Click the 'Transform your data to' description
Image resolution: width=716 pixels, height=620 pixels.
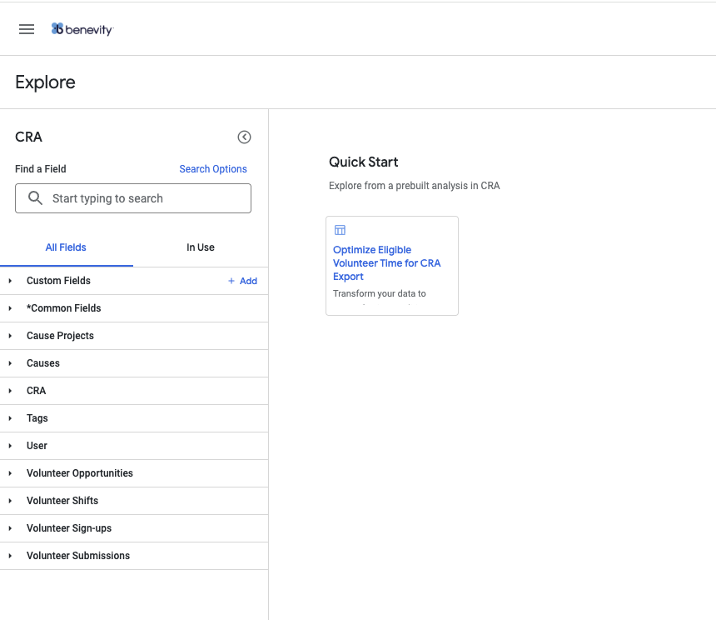(x=379, y=293)
